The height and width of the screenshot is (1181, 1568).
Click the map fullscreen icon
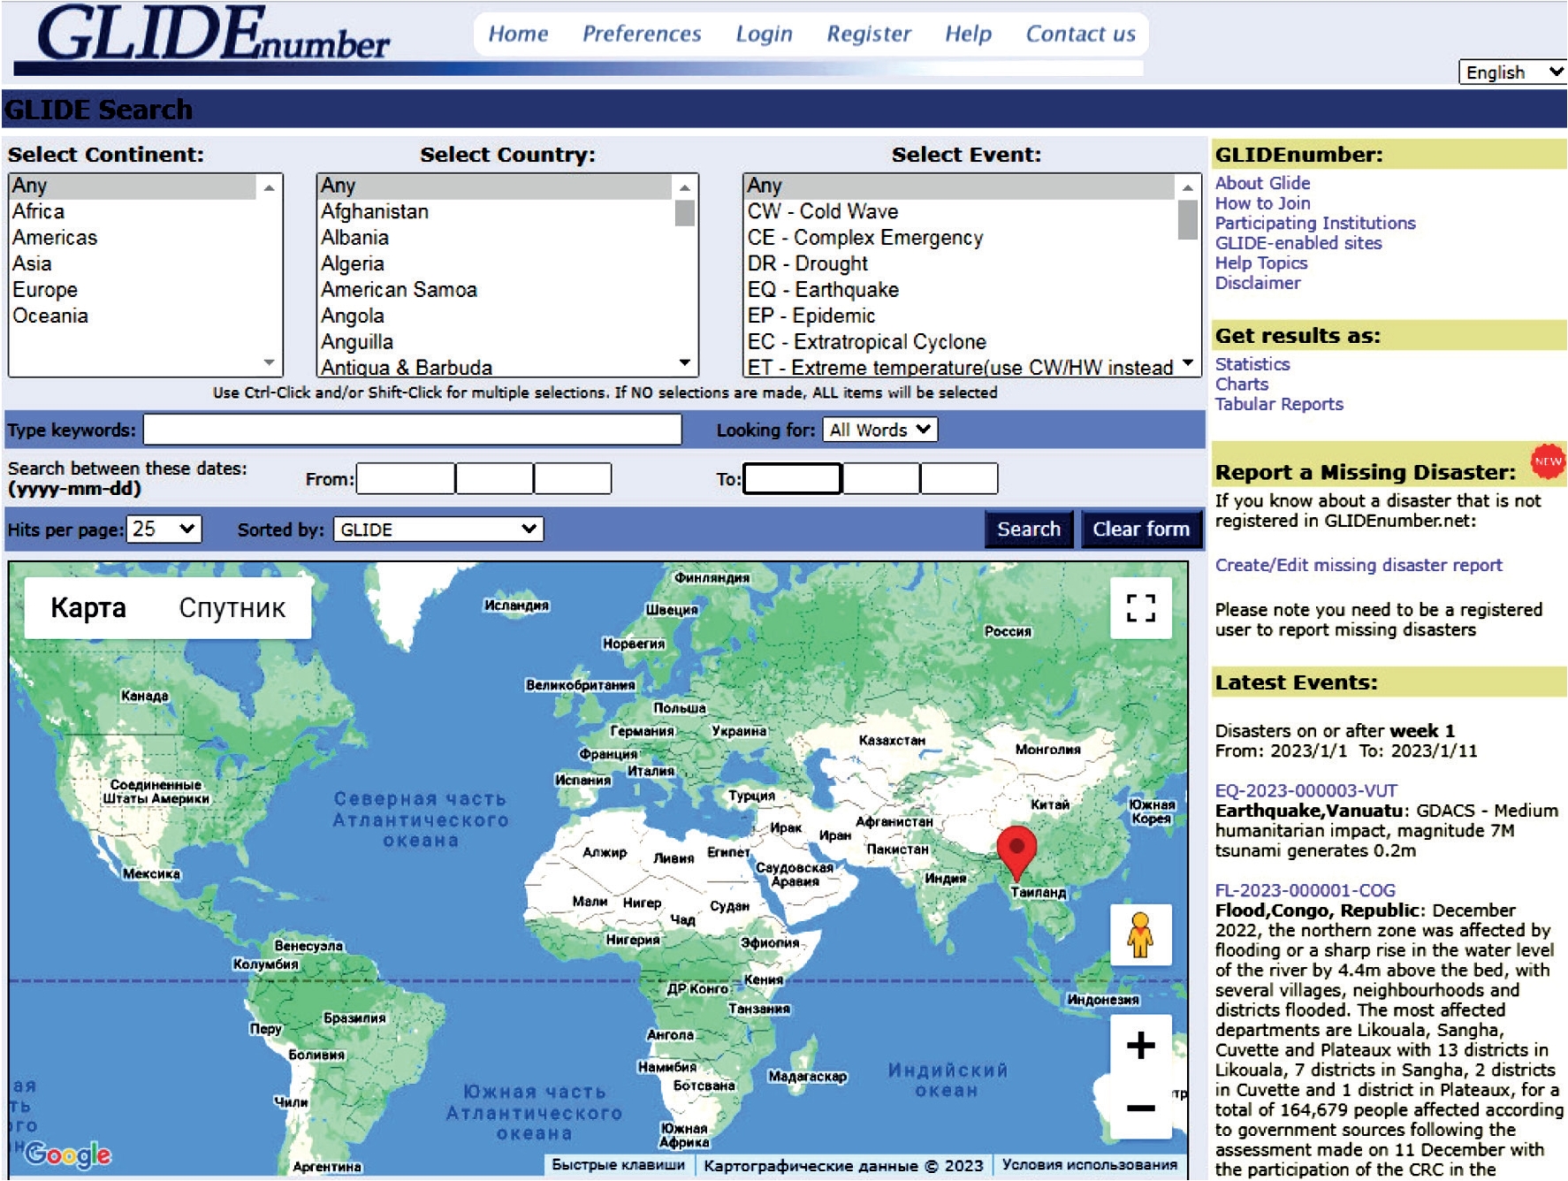[1140, 607]
